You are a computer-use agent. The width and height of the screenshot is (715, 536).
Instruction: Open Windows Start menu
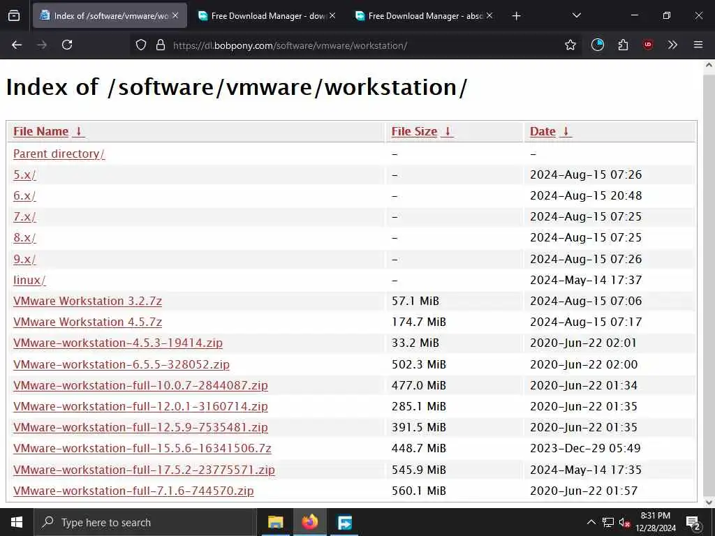pos(17,522)
